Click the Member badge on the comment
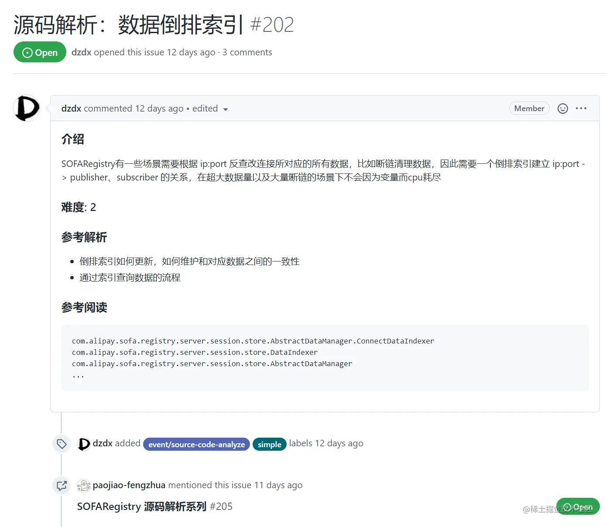 (529, 109)
